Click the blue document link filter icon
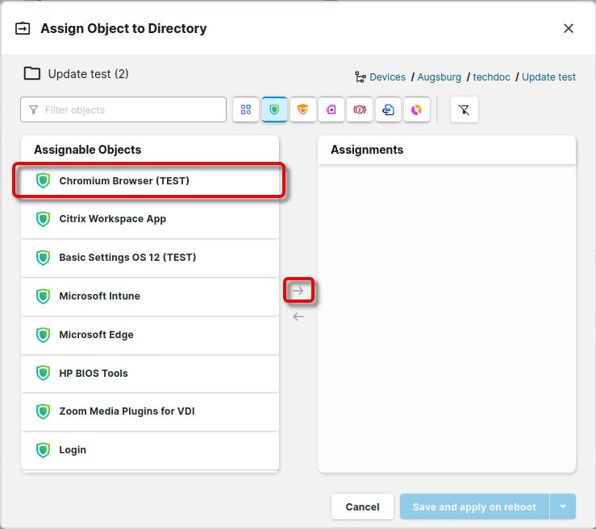Viewport: 596px width, 529px height. [x=388, y=110]
